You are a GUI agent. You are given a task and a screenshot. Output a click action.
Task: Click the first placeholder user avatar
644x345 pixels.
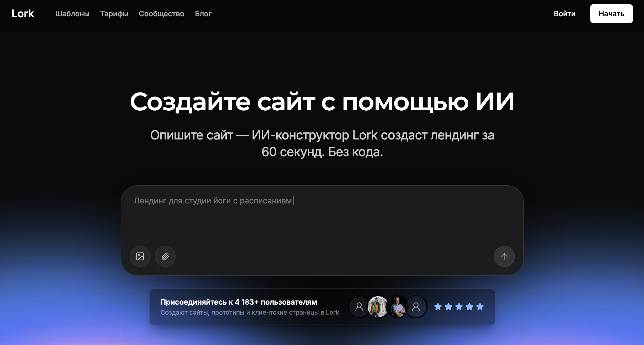(x=359, y=307)
